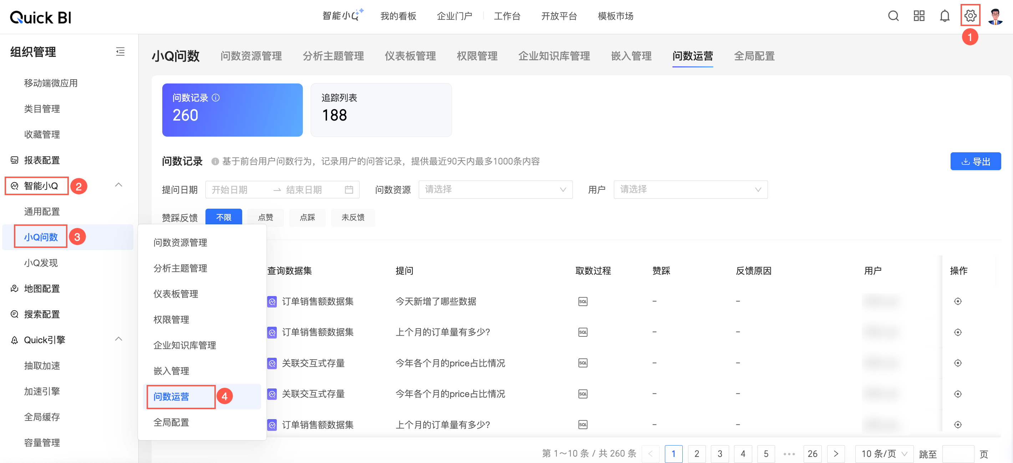
Task: Switch to 全局配置 tab
Action: click(754, 56)
